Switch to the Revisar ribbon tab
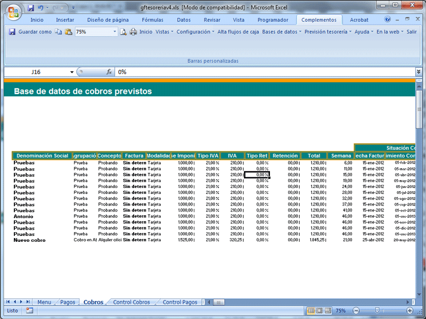The height and width of the screenshot is (319, 426). (212, 20)
